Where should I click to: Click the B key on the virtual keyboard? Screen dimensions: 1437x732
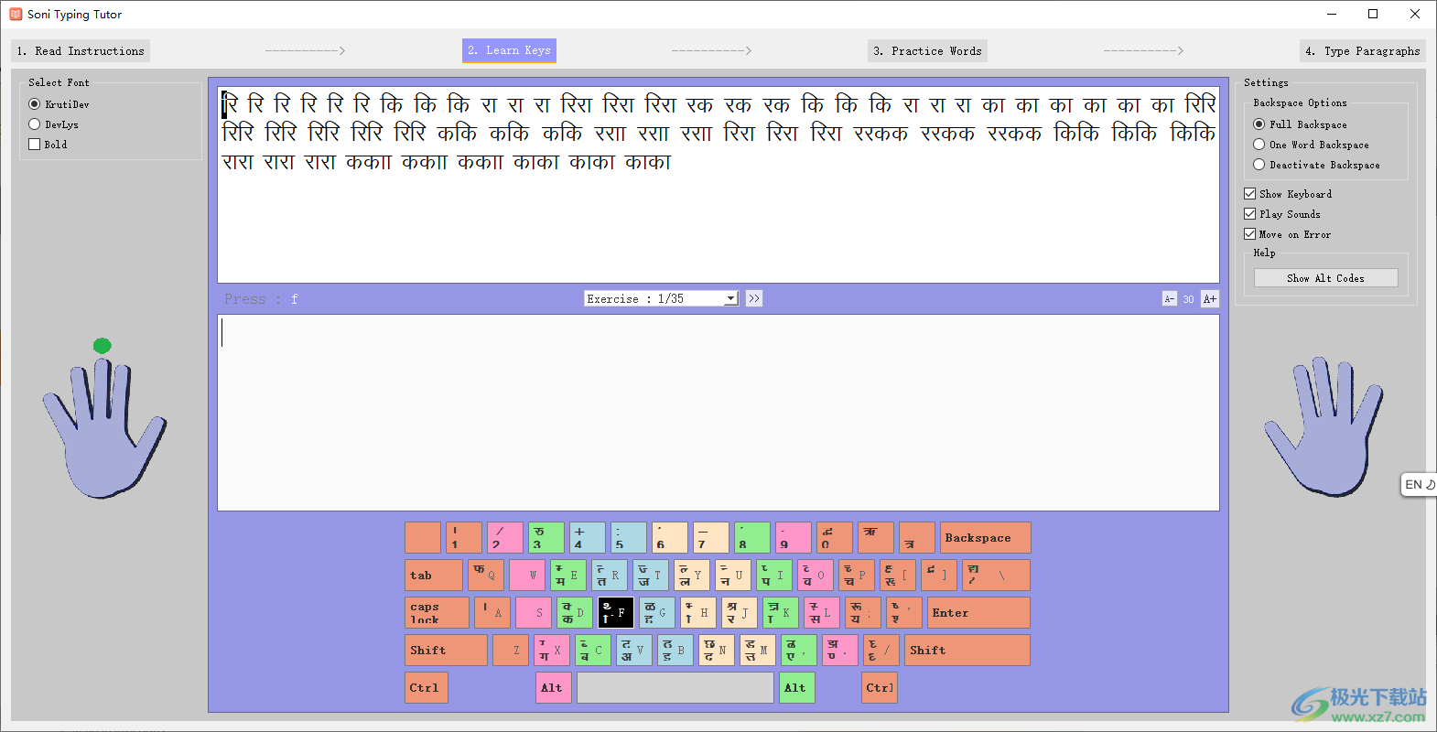675,650
